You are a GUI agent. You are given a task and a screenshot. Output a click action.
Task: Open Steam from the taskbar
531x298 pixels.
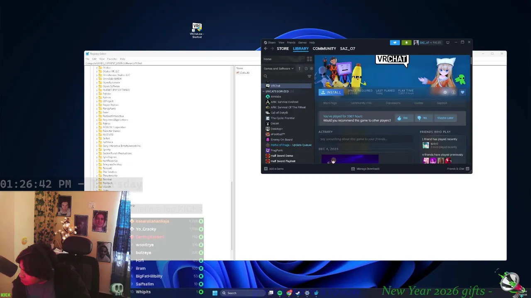tap(298, 293)
